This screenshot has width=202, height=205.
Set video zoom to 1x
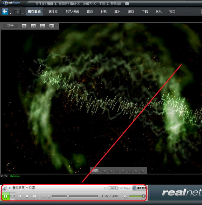(24, 26)
